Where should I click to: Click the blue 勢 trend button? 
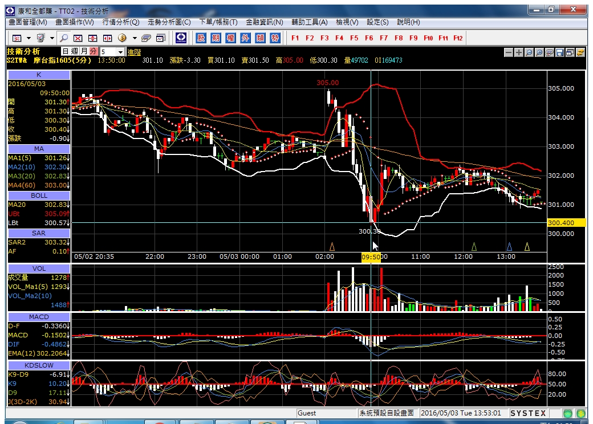[x=275, y=38]
